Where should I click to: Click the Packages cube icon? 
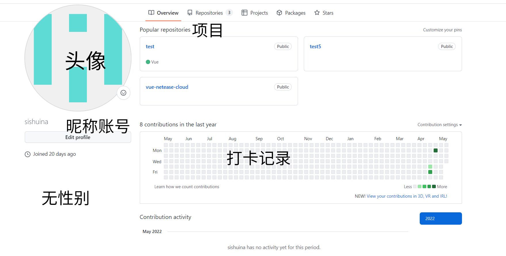click(279, 13)
